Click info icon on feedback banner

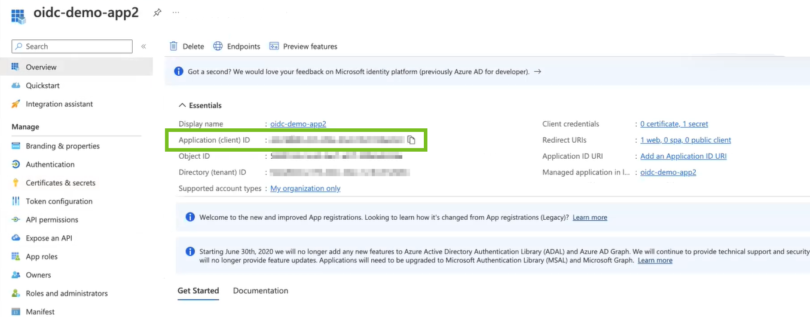coord(178,71)
